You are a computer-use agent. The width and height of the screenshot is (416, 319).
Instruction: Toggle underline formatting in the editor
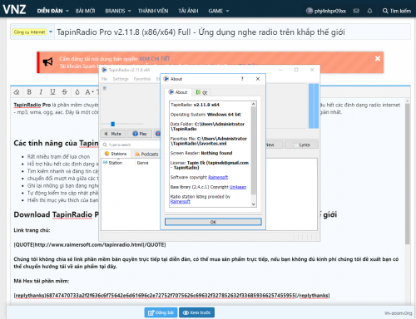pyautogui.click(x=52, y=92)
